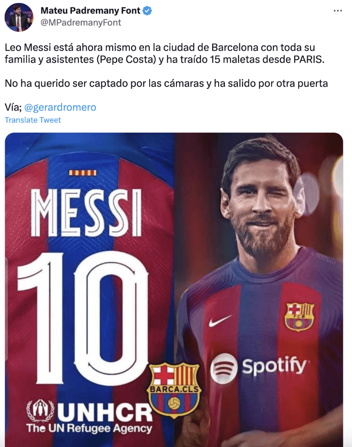Click the display name Mateu Padremany Font

pyautogui.click(x=91, y=11)
